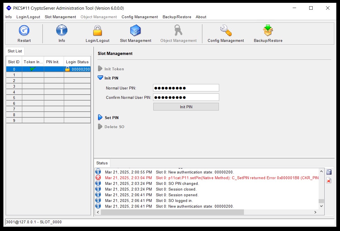Viewport: 340px width, 231px height.
Task: Clear status log with the red X icon
Action: point(329,181)
